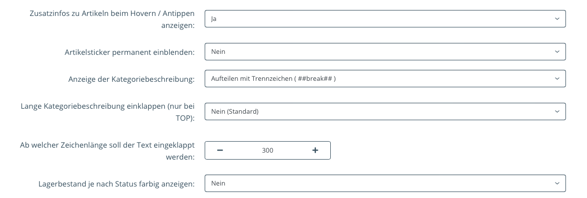Click chevron arrow of Artikelsticker dropdown
The width and height of the screenshot is (587, 198).
point(557,52)
